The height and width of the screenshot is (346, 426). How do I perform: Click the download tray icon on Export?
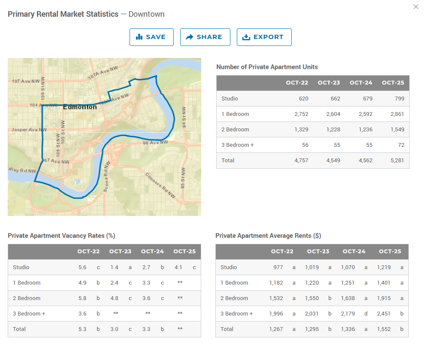(x=246, y=37)
